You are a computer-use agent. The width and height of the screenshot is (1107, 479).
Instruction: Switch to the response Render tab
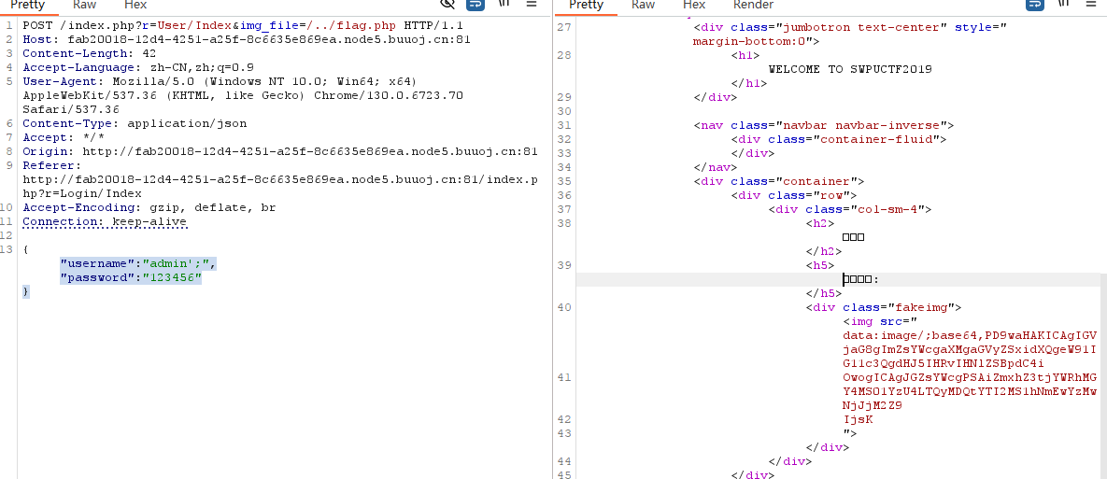point(753,5)
